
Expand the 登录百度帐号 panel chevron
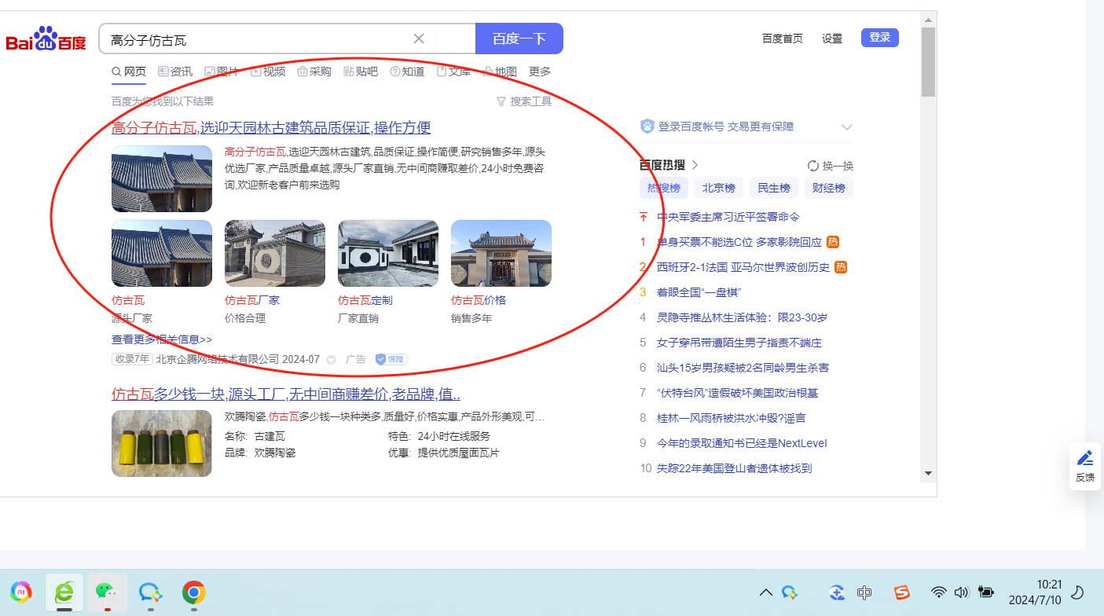click(846, 126)
